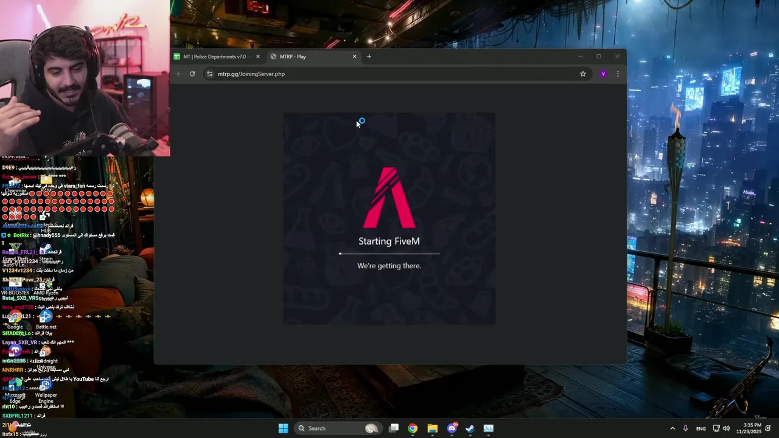Open the Chrome three-dot menu
The image size is (779, 438).
coord(618,74)
